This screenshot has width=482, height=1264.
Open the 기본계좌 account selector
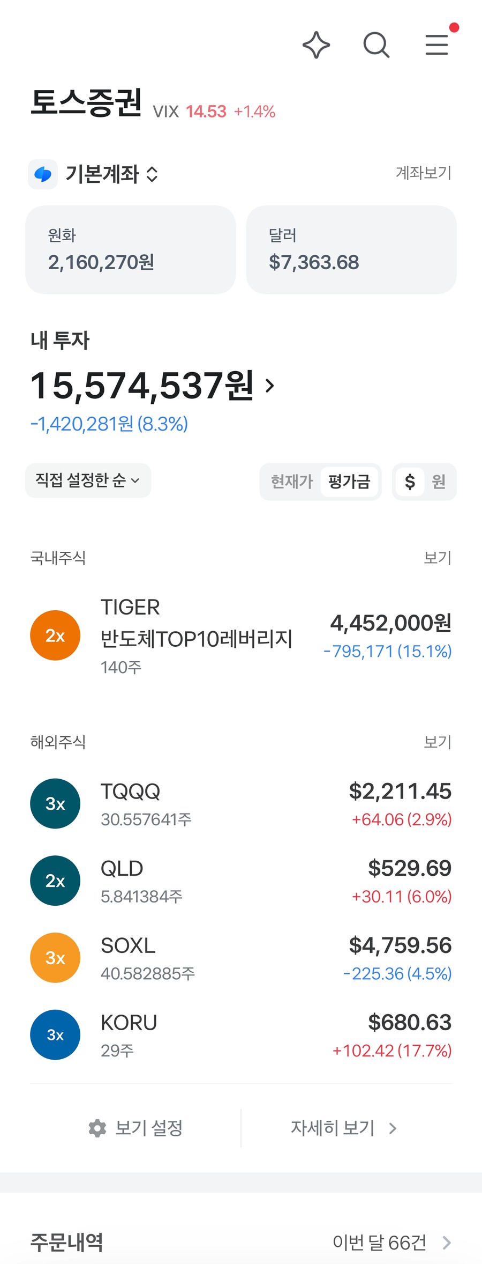click(111, 174)
